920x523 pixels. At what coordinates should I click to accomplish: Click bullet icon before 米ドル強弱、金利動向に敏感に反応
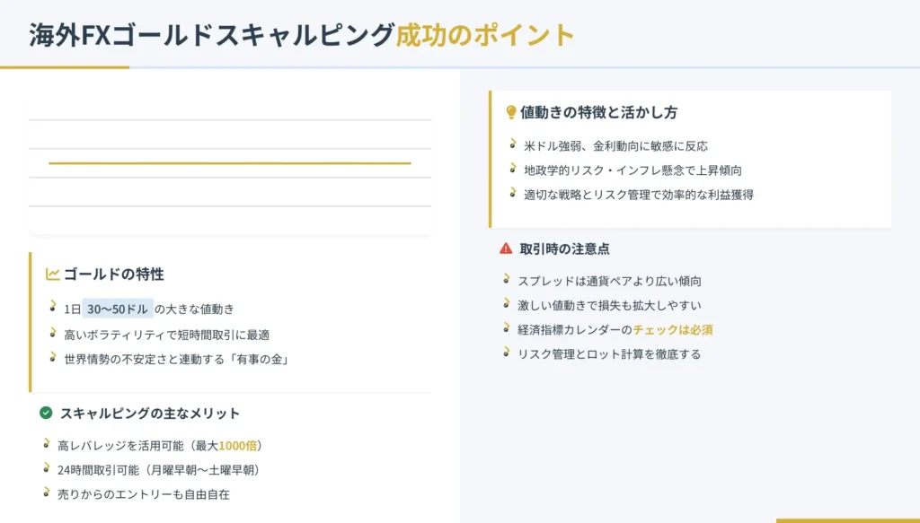tap(513, 144)
